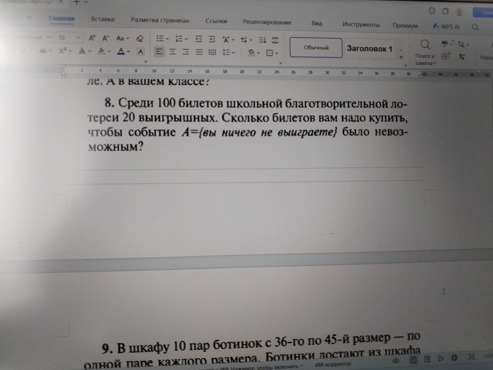The width and height of the screenshot is (493, 370).
Task: Switch to page layout view icon
Action: click(413, 359)
